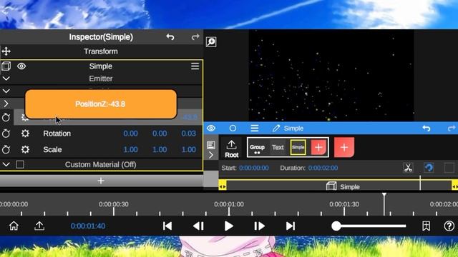Click the timeline zoom slider handle
This screenshot has height=257, width=458.
(x=336, y=226)
